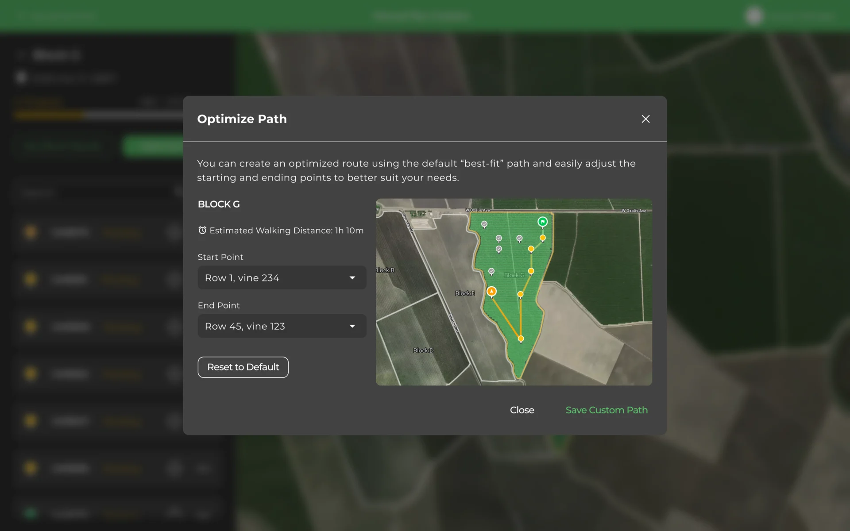The image size is (850, 531).
Task: Click the BLOCK G heading in the dialog
Action: point(219,204)
